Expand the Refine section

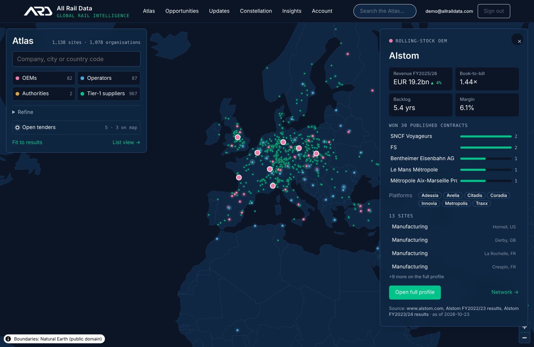(23, 112)
